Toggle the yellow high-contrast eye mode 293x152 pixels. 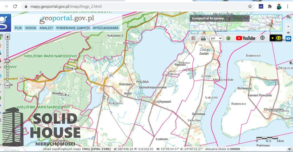[x=276, y=38]
